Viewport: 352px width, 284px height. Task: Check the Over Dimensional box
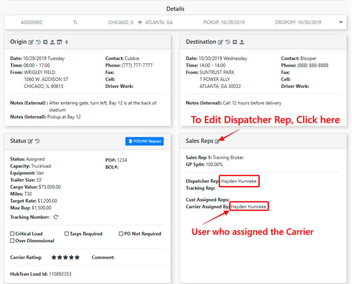[x=13, y=241]
